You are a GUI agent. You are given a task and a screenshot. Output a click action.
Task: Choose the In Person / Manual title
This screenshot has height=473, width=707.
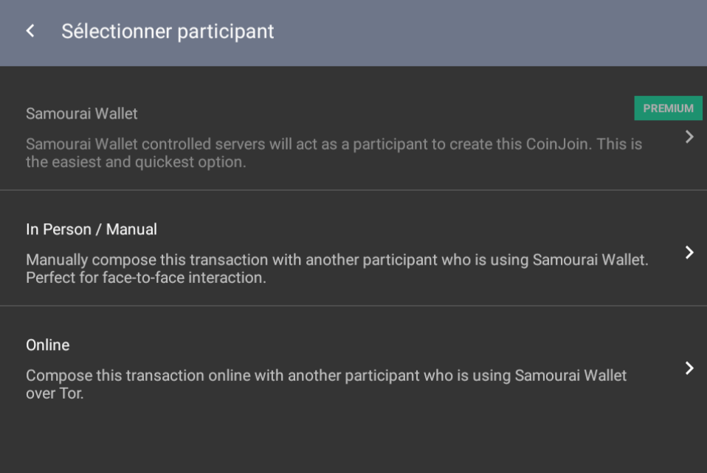(x=92, y=229)
